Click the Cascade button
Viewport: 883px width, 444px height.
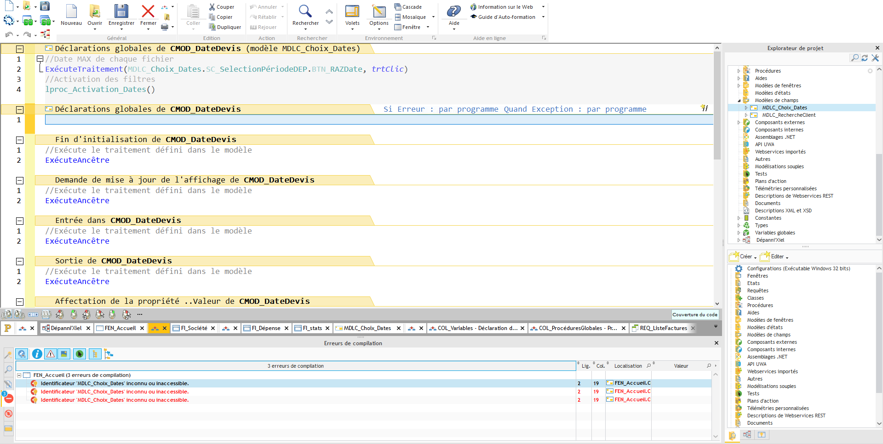coord(408,7)
